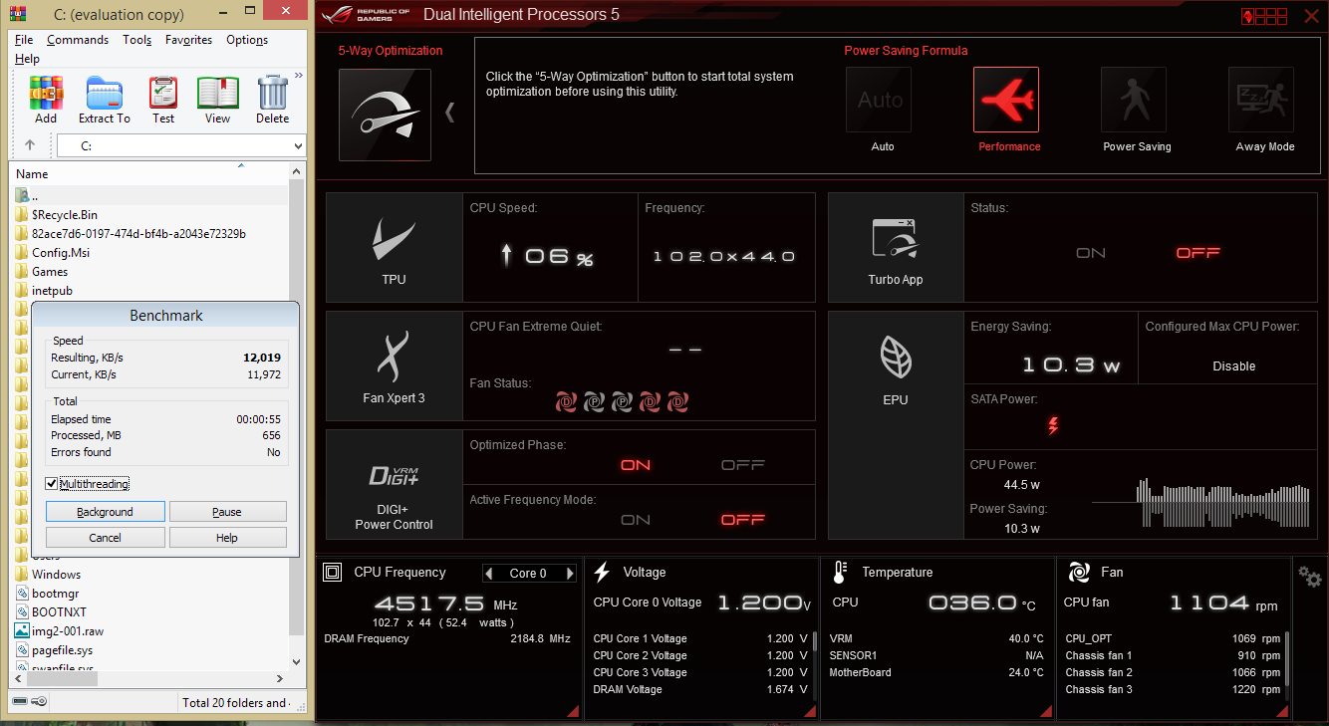Select the Power Saving walking icon
The width and height of the screenshot is (1329, 726).
(1133, 101)
